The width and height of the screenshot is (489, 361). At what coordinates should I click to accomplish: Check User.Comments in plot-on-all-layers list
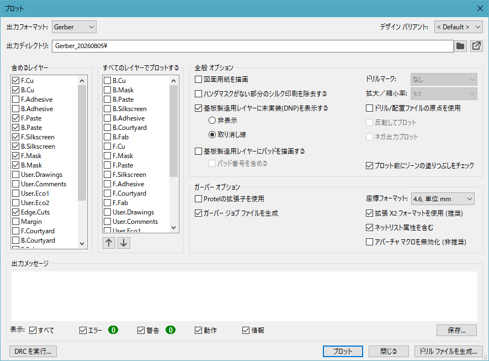pos(107,221)
